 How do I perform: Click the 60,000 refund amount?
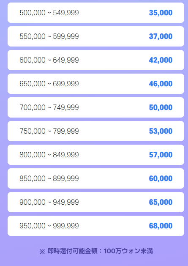coord(161,178)
